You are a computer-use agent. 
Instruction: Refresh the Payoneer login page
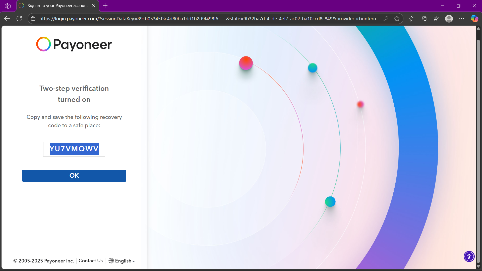(19, 19)
